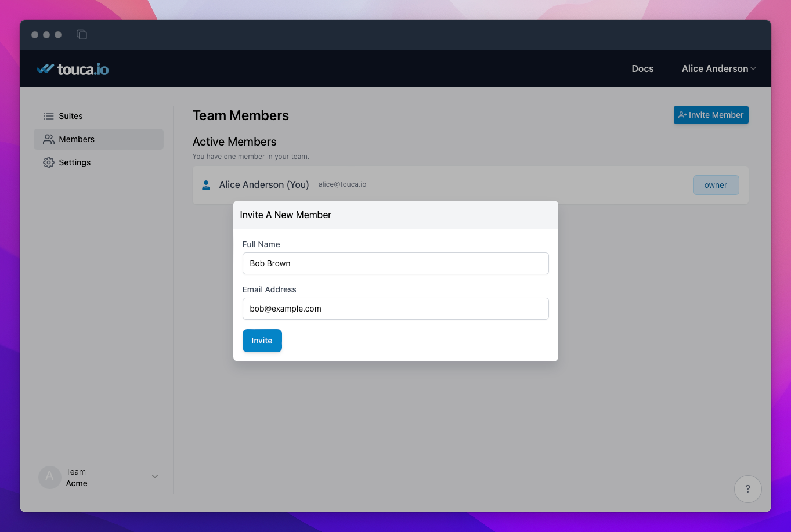Expand the Team Acme switcher chevron
Viewport: 791px width, 532px height.
155,476
